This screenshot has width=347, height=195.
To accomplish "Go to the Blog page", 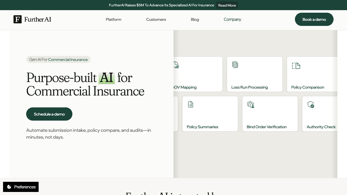I will pyautogui.click(x=195, y=20).
